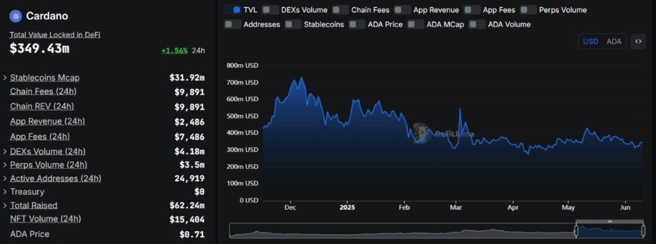The image size is (656, 244).
Task: Click the $15,404 NFT volume value
Action: 187,219
